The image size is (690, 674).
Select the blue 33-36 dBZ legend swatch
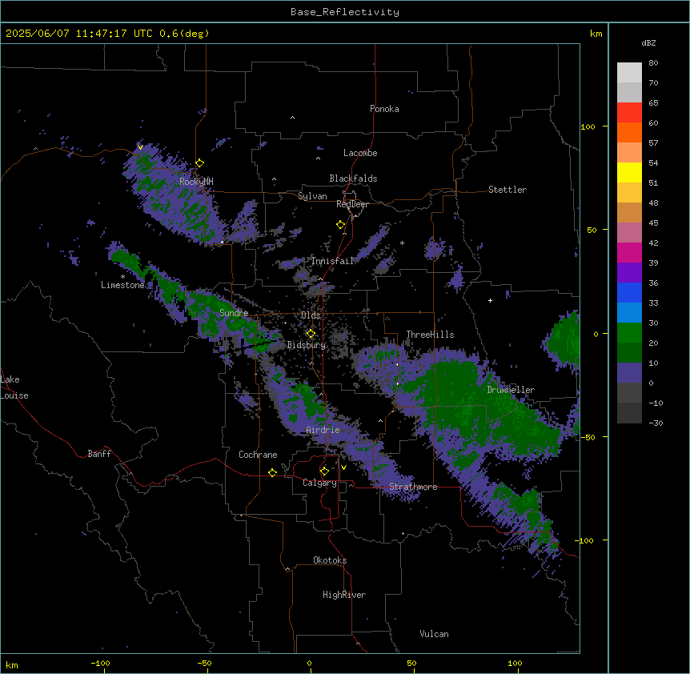[629, 292]
